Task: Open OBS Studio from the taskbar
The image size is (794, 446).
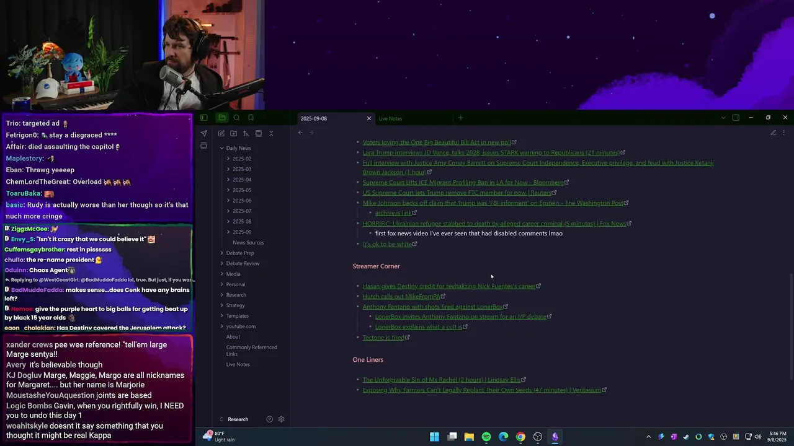Action: pyautogui.click(x=538, y=437)
